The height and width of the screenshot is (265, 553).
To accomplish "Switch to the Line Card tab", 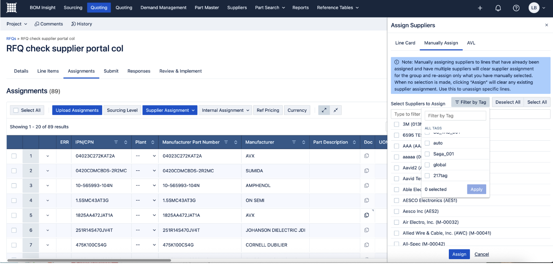I will click(x=405, y=43).
